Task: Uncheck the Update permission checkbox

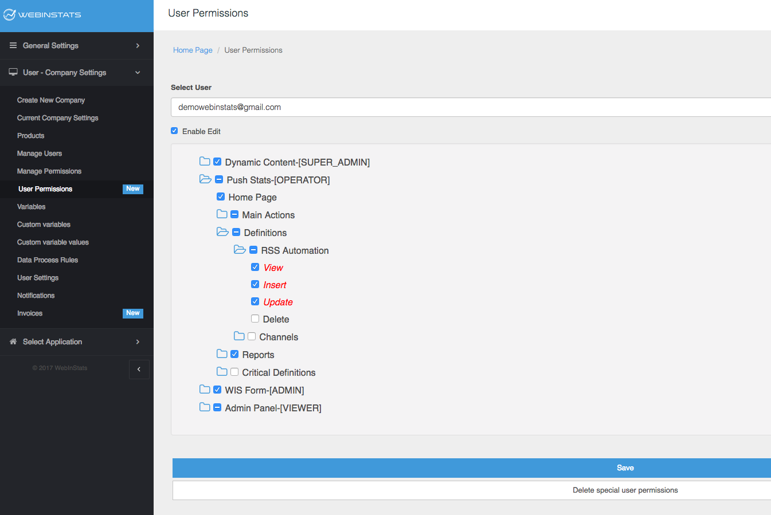Action: click(255, 301)
